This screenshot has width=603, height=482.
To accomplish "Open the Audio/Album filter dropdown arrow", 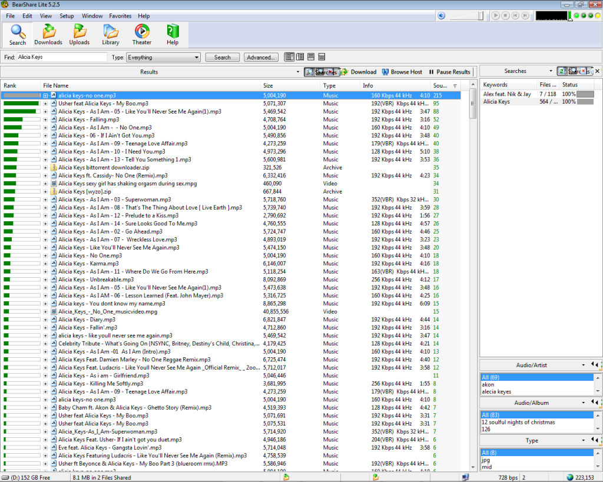I will pos(584,403).
